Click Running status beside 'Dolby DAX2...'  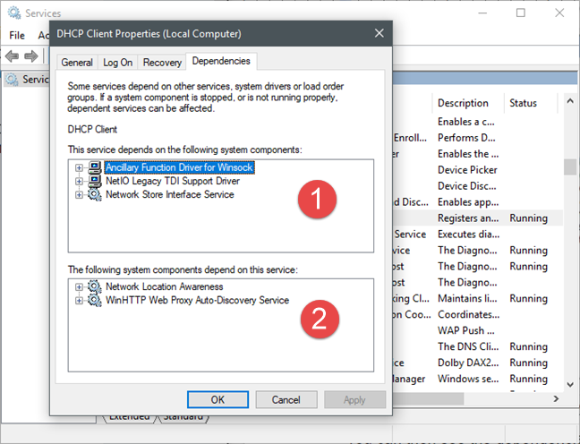(x=529, y=363)
